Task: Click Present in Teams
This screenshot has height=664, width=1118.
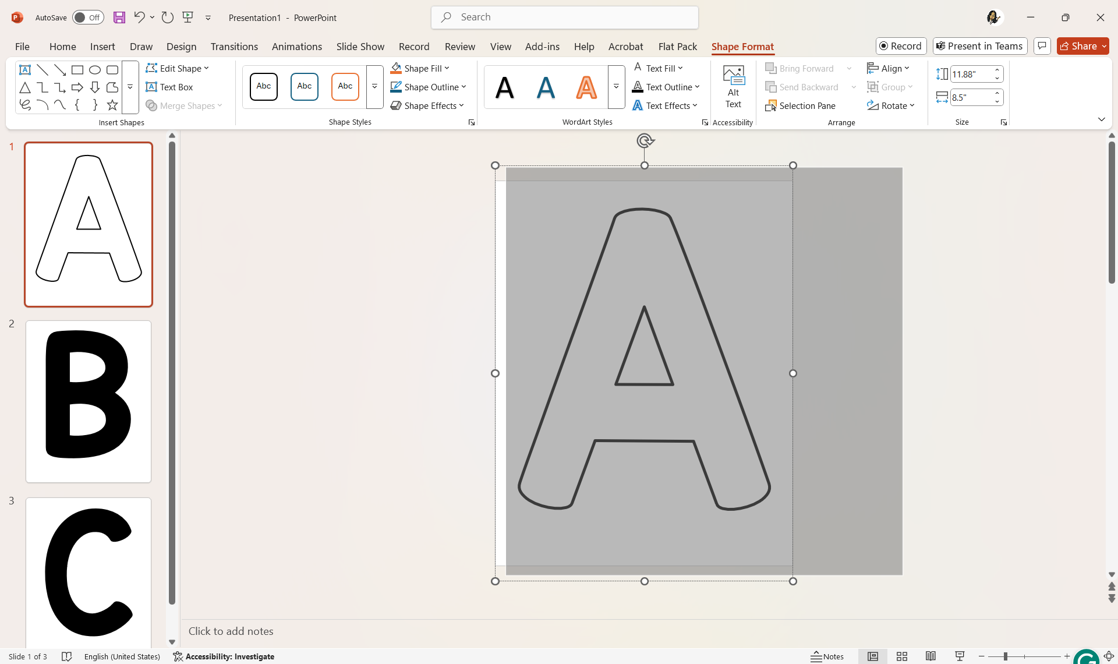Action: 979,46
